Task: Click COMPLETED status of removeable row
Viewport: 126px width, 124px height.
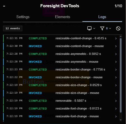Action: (x=38, y=101)
